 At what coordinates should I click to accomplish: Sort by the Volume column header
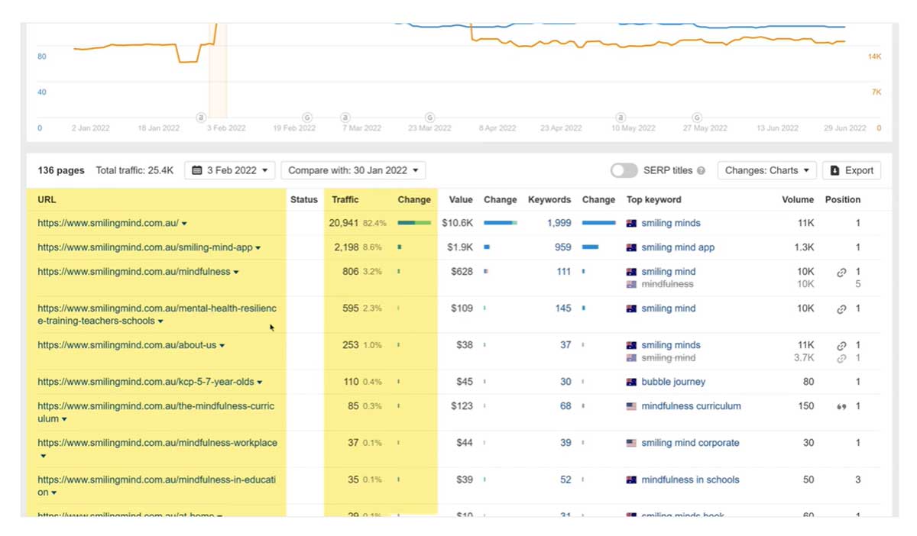pos(798,199)
